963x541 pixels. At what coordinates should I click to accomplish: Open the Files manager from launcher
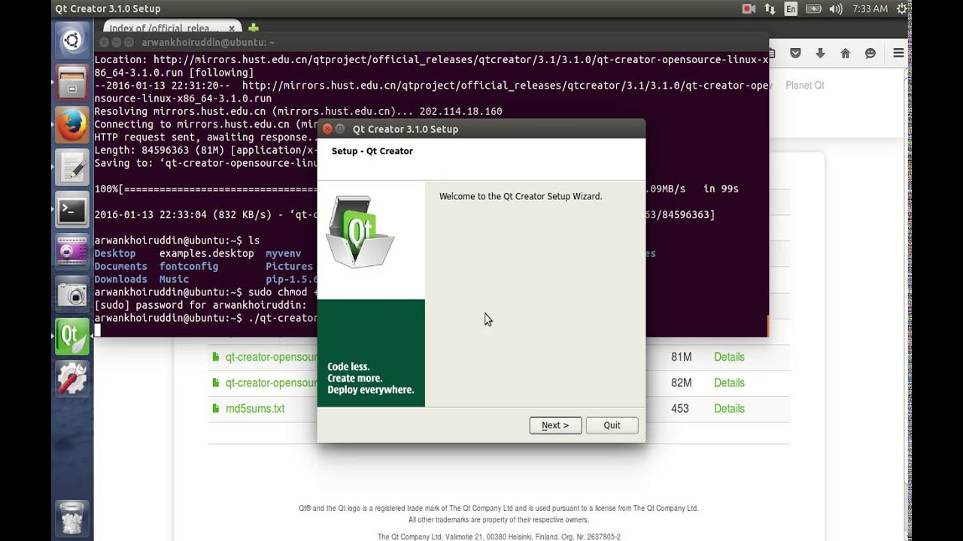72,82
